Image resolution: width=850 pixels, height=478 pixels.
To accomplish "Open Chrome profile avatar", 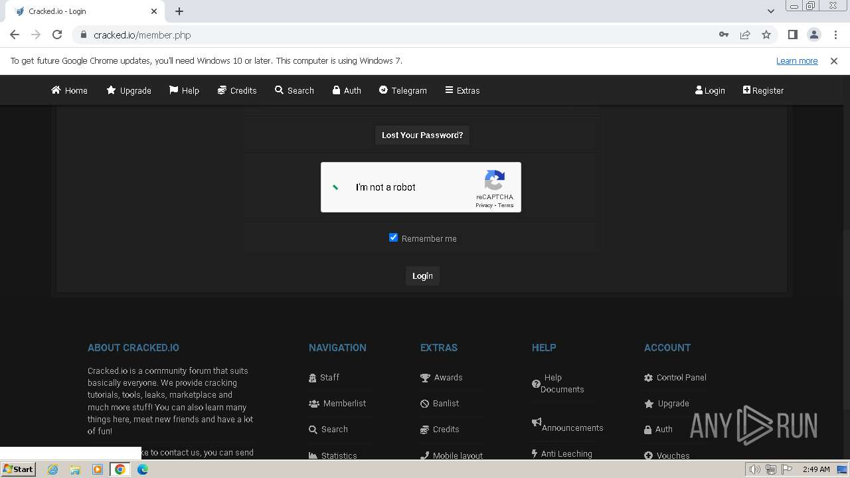I will tap(813, 35).
